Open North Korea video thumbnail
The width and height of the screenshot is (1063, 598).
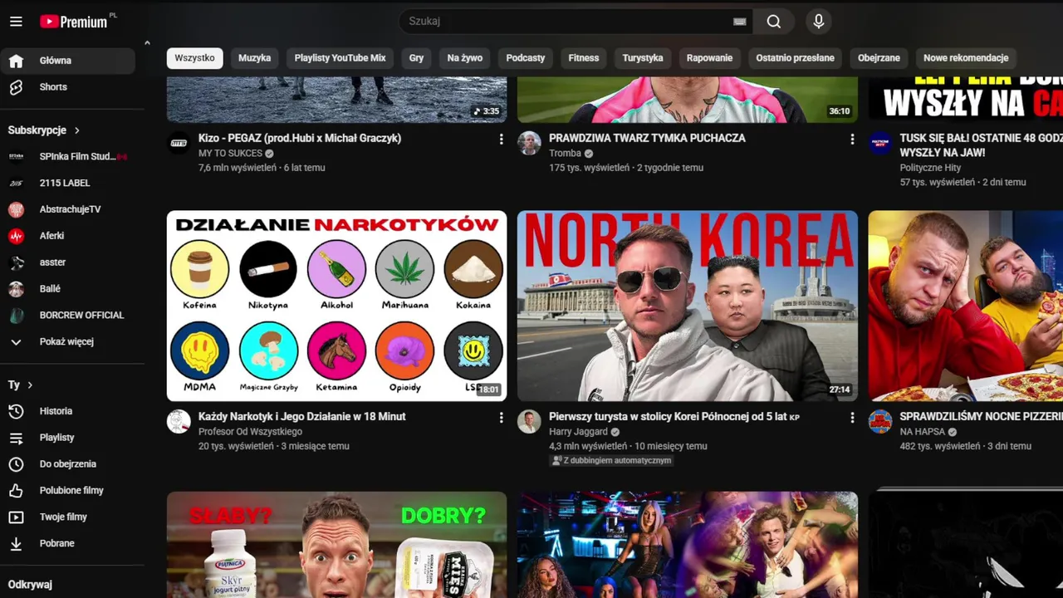[688, 306]
